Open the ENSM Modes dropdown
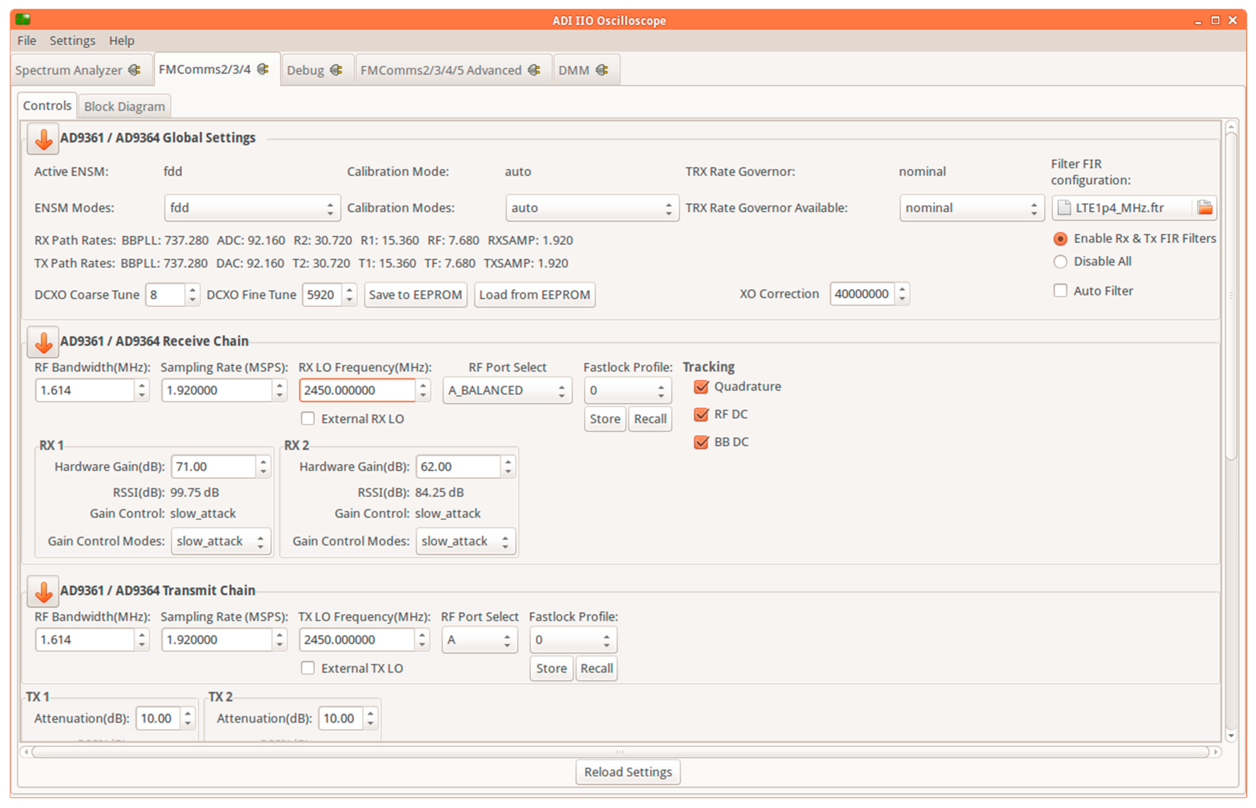Screen dimensions: 1256x808 pos(252,208)
